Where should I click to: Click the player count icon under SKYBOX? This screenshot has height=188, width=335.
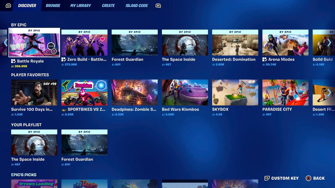tap(214, 114)
